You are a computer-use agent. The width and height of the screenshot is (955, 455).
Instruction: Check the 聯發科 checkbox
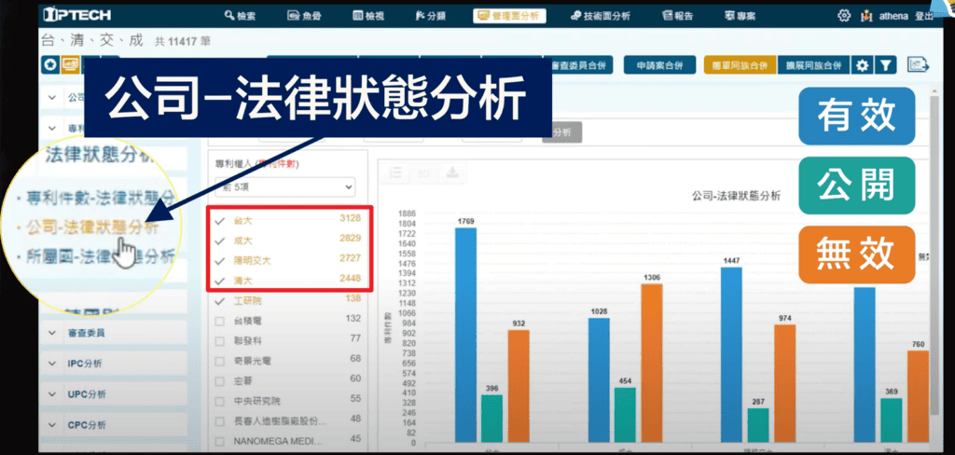(x=220, y=338)
